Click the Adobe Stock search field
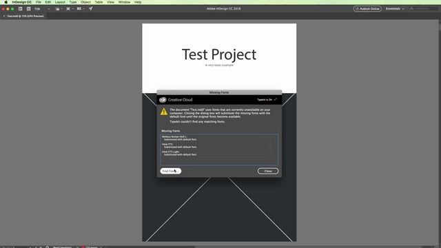441x248 pixels. tap(424, 9)
